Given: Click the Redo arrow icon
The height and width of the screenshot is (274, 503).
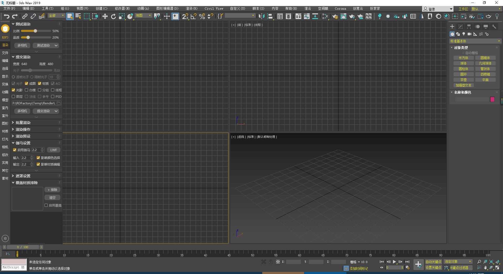Looking at the screenshot, I should click(x=15, y=16).
